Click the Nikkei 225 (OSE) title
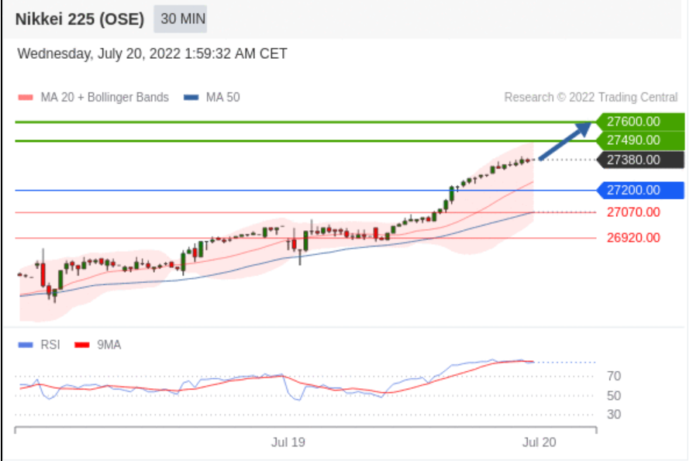Image resolution: width=693 pixels, height=461 pixels. point(80,19)
